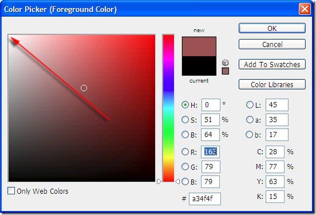Click the Cancel button
316x215 pixels.
[272, 44]
